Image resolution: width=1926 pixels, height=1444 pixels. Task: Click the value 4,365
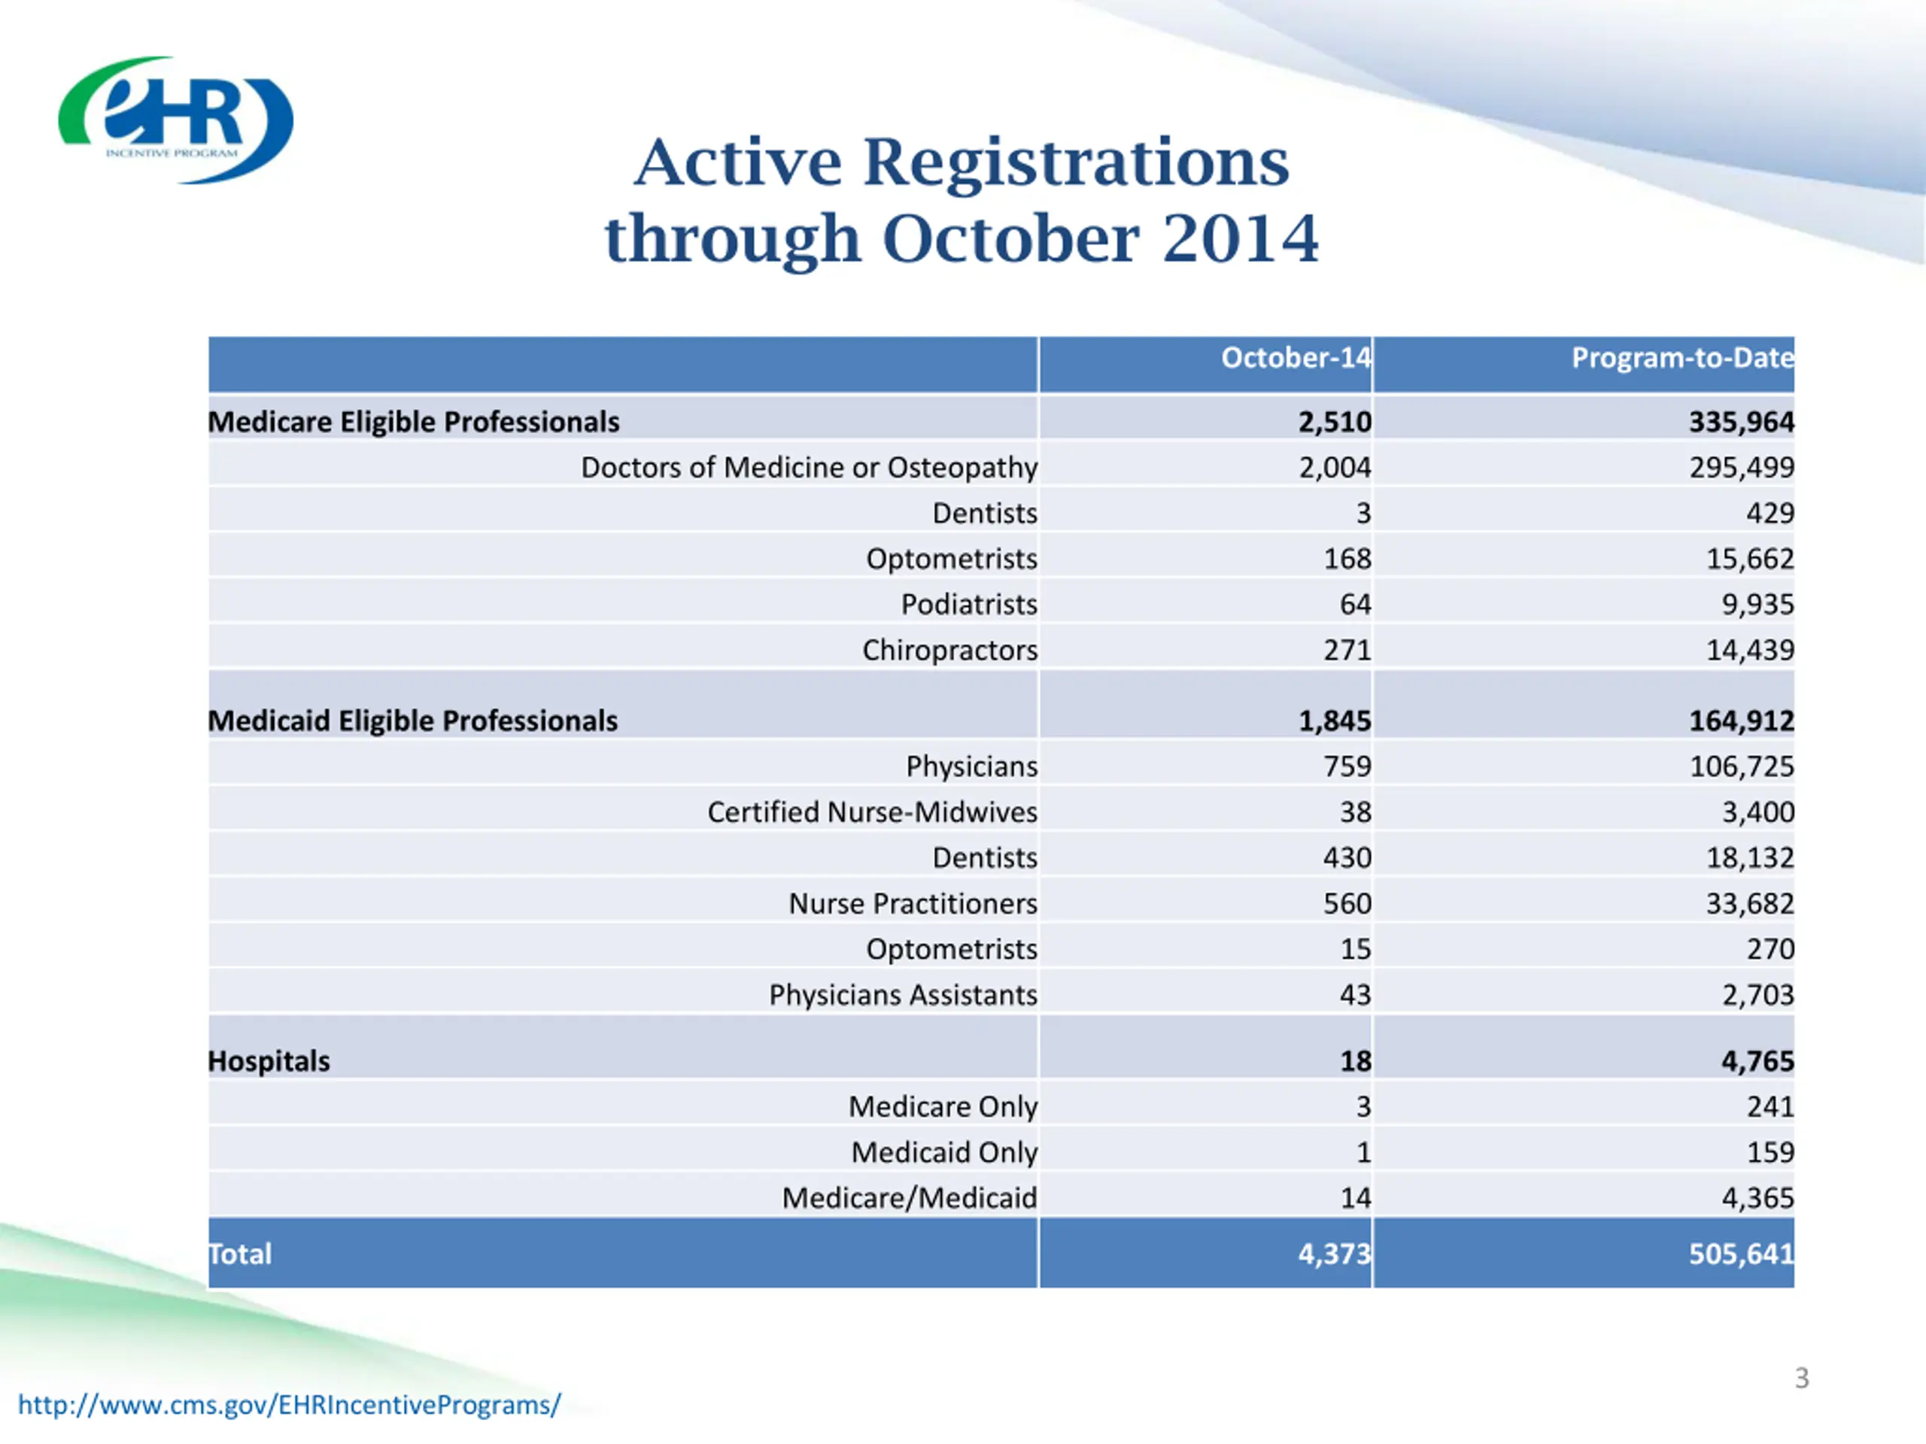(1757, 1197)
